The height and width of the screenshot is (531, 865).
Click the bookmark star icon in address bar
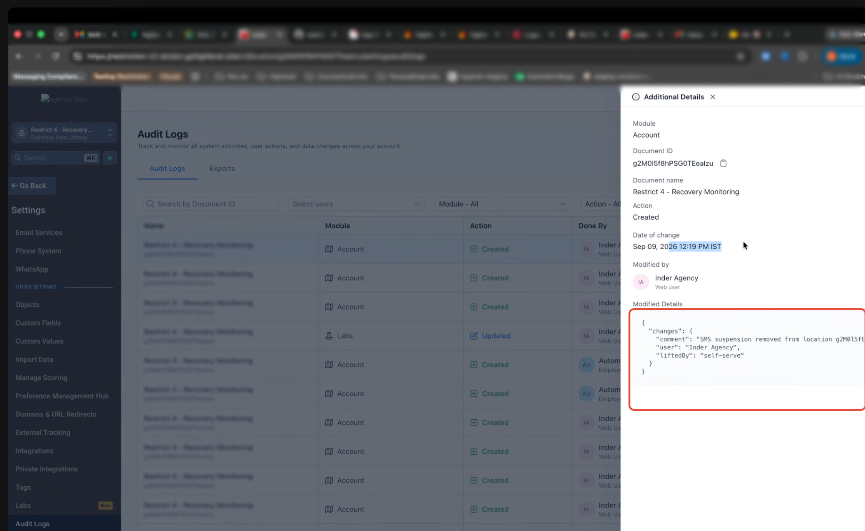pos(740,57)
